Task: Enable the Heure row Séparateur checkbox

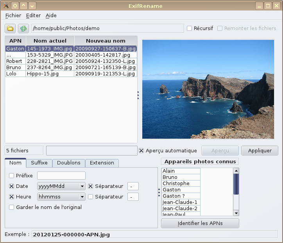Action: [90, 197]
